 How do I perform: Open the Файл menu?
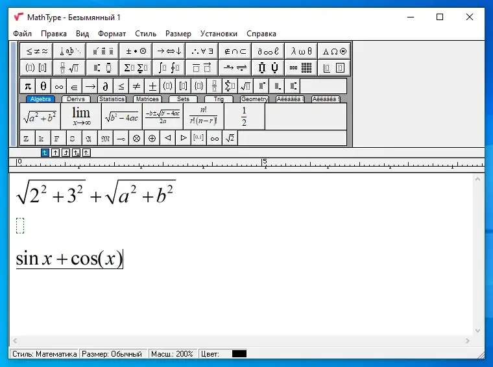22,34
